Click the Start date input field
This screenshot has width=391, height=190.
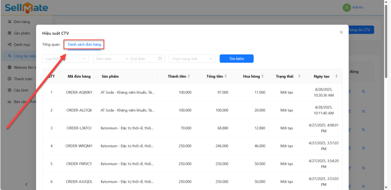coord(108,59)
